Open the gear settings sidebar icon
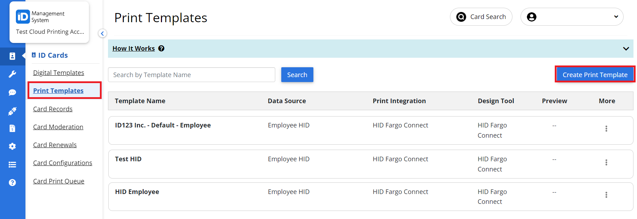The width and height of the screenshot is (637, 219). coord(12,146)
